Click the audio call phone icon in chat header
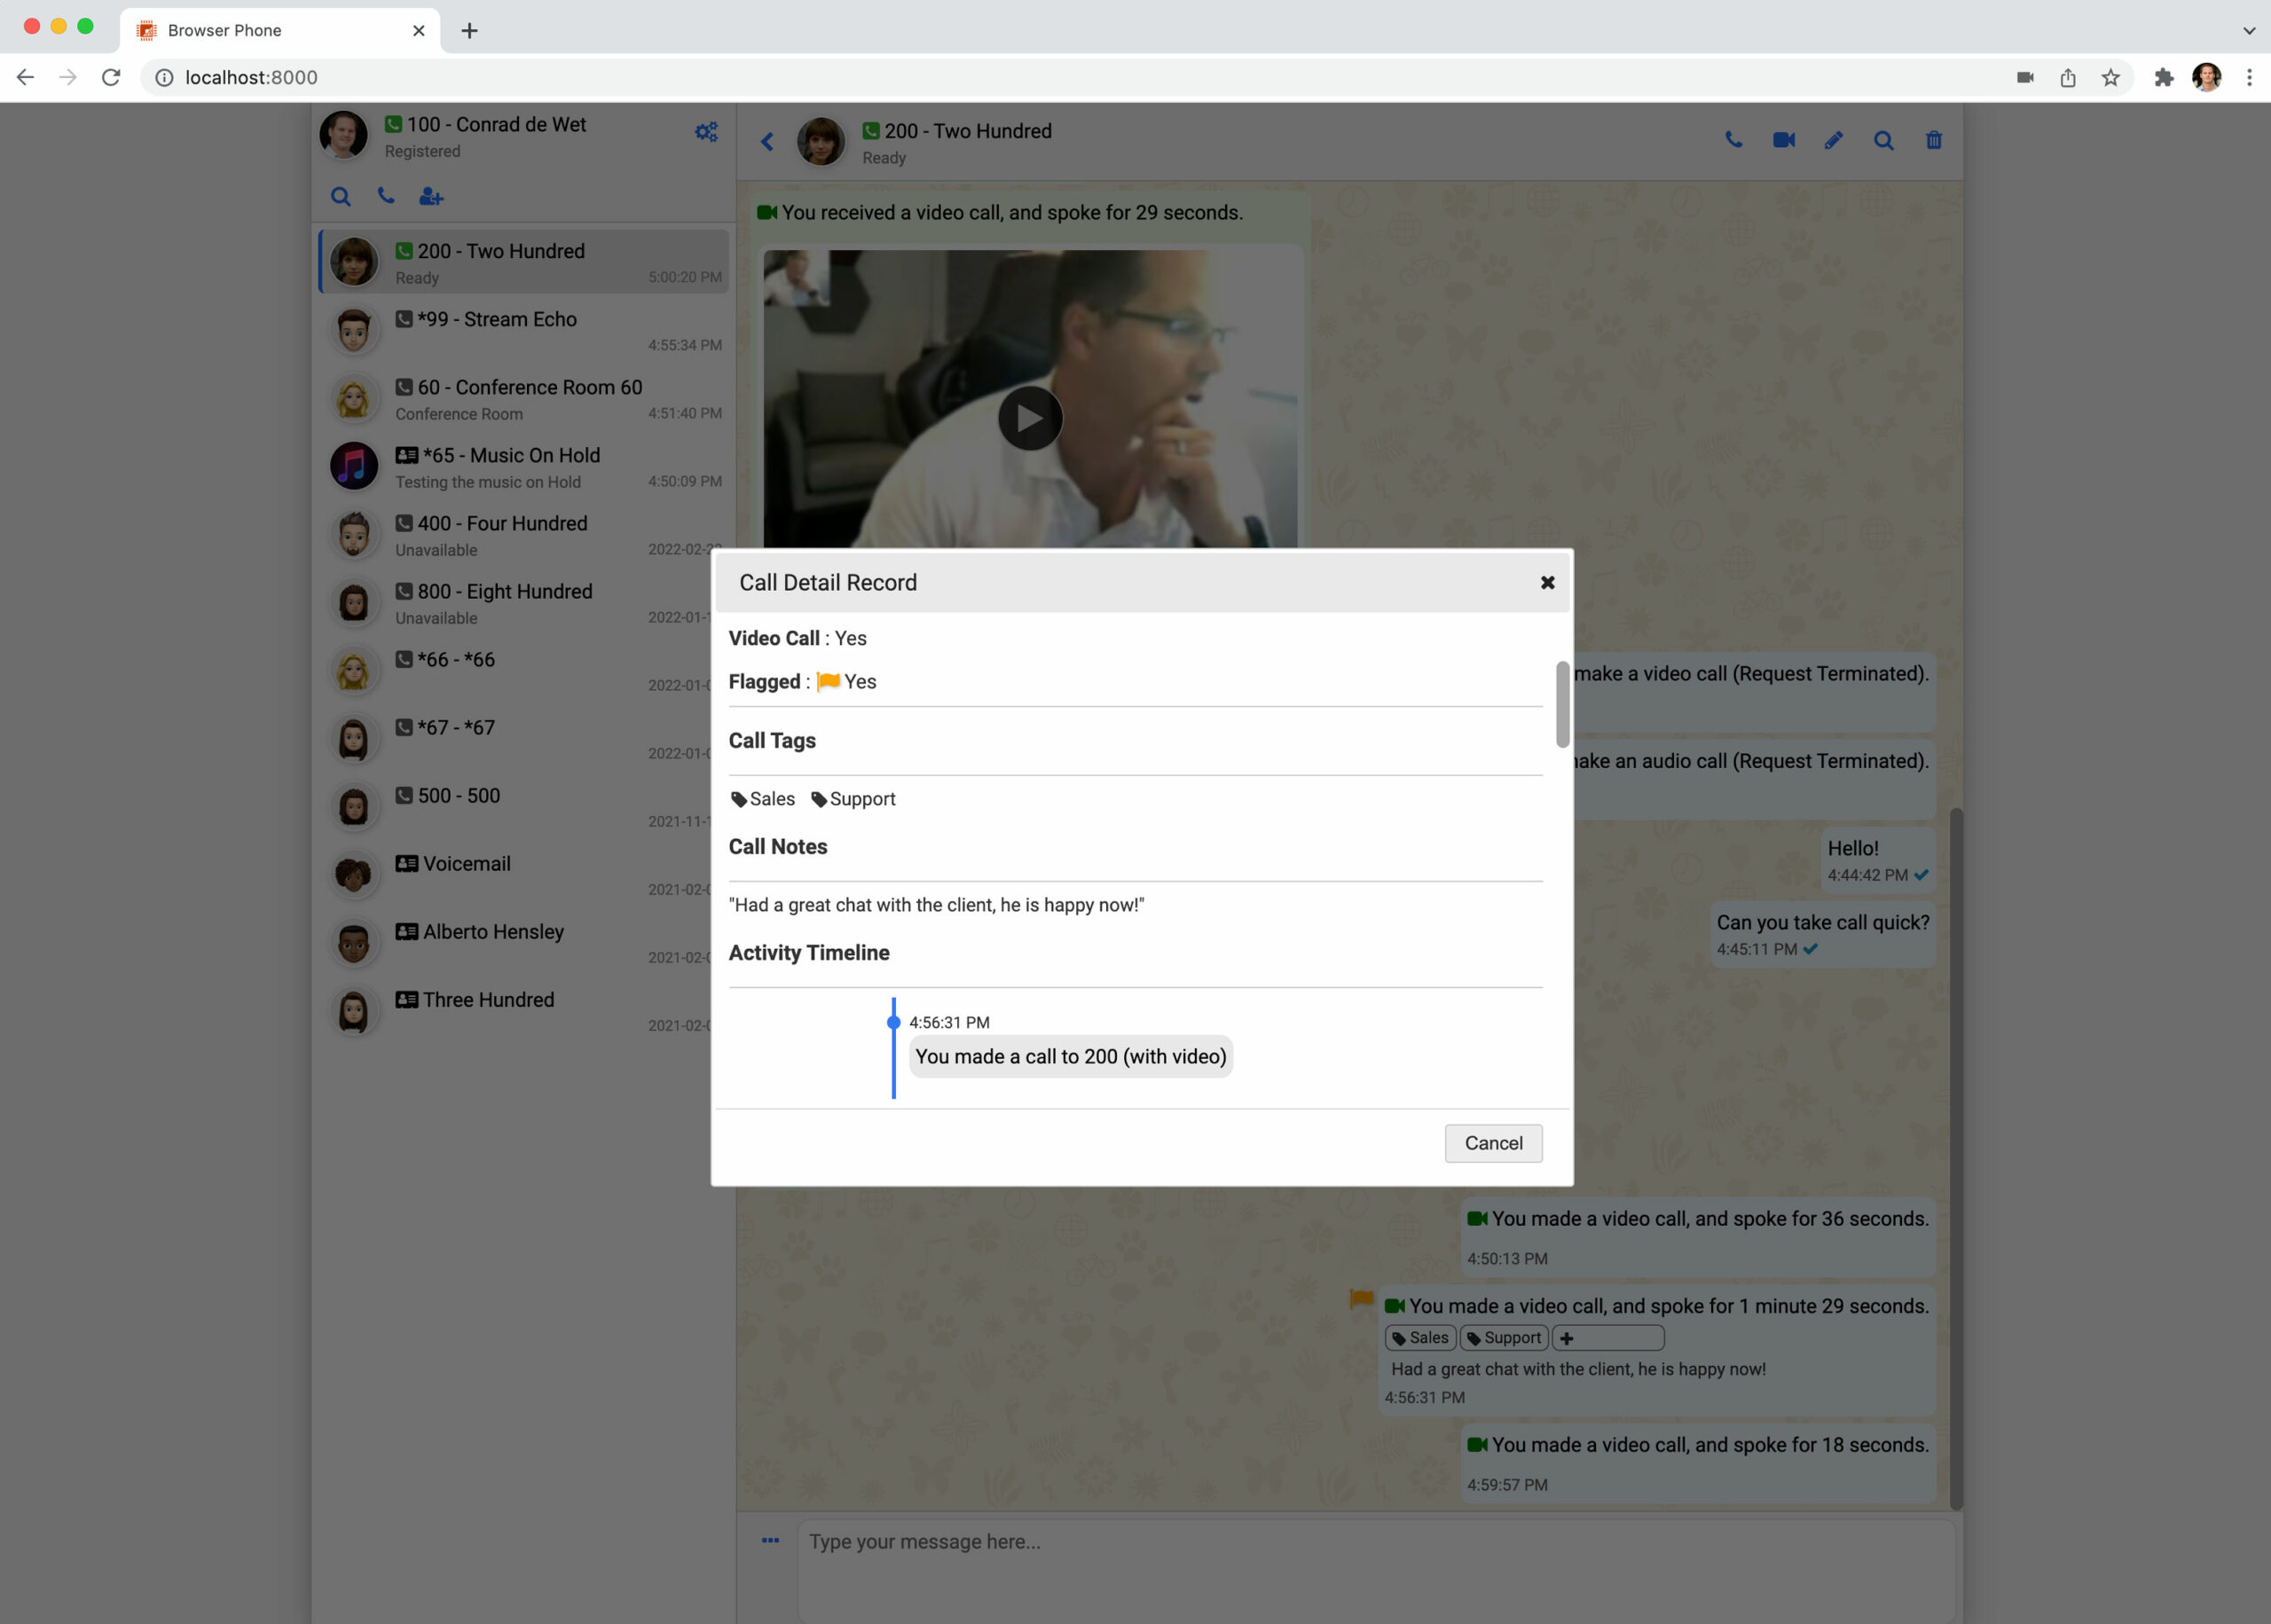 pyautogui.click(x=1733, y=140)
